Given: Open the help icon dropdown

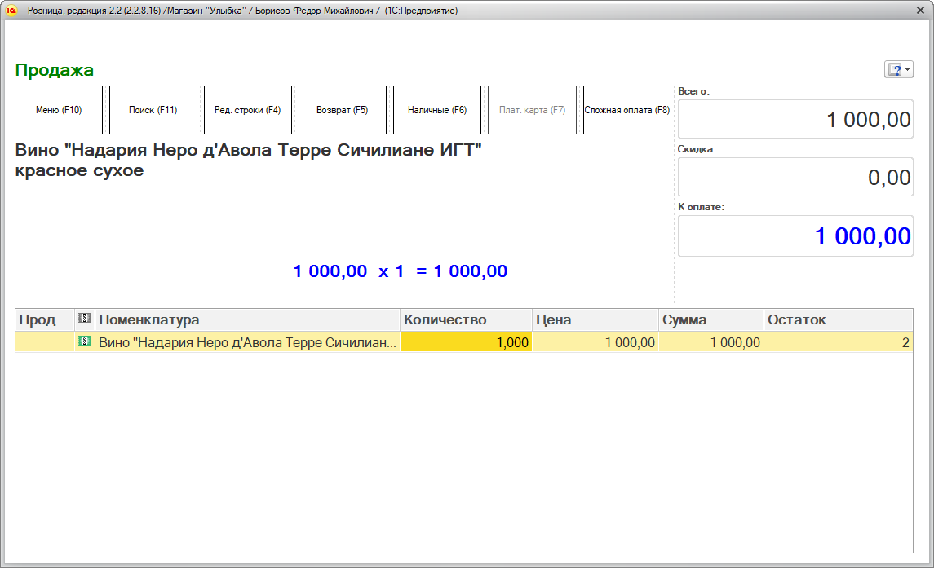Looking at the screenshot, I should pos(899,69).
